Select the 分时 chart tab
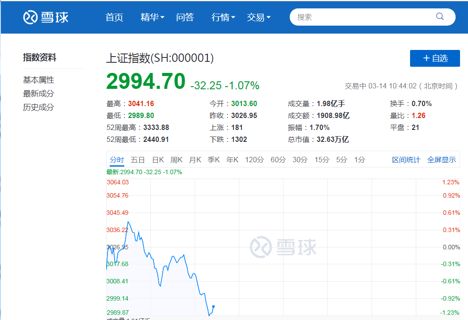The width and height of the screenshot is (468, 320). click(117, 160)
